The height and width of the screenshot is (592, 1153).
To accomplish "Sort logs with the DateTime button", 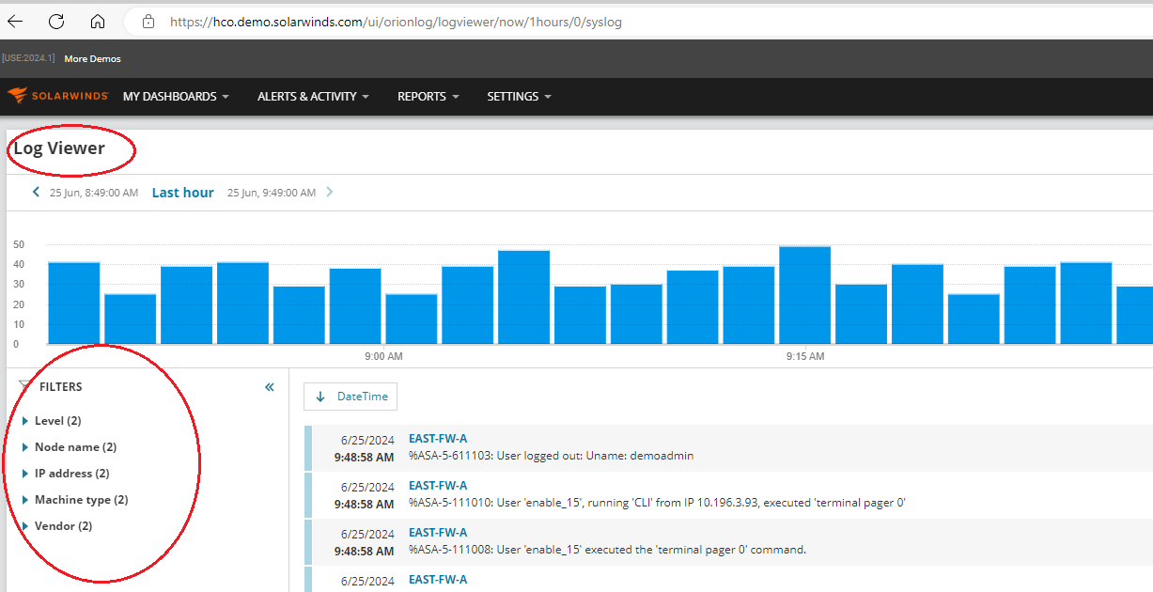I will (351, 397).
